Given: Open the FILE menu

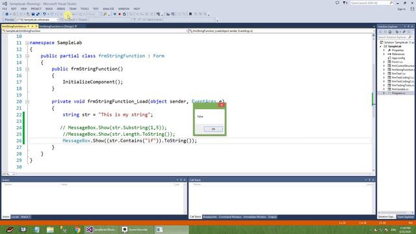Looking at the screenshot, I should coord(5,8).
